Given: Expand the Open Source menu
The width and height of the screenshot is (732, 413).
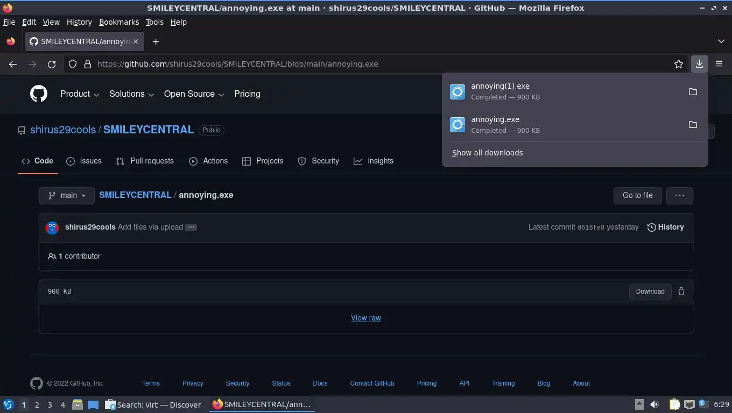Looking at the screenshot, I should point(194,94).
